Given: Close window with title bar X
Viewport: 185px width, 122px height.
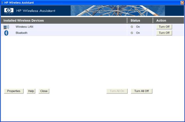Looking at the screenshot, I should pos(182,3).
